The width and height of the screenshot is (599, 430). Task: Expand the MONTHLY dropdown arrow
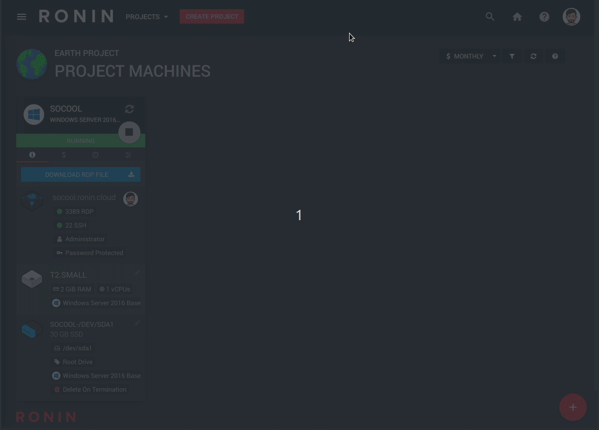point(494,57)
